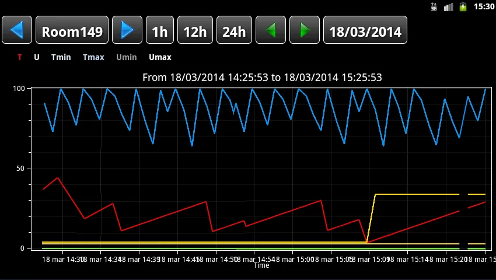
Task: Toggle the red T series legend
Action: pos(20,57)
